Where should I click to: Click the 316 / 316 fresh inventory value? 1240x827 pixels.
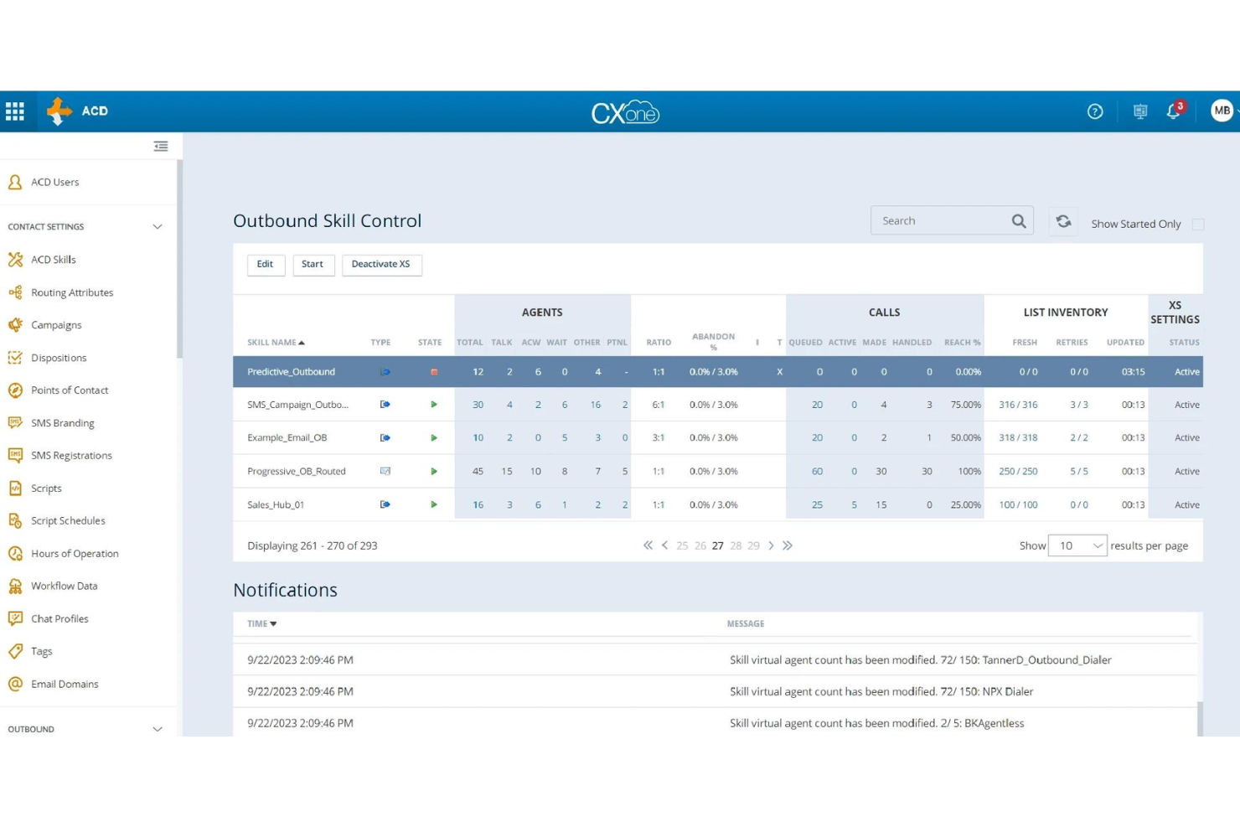(x=1018, y=405)
